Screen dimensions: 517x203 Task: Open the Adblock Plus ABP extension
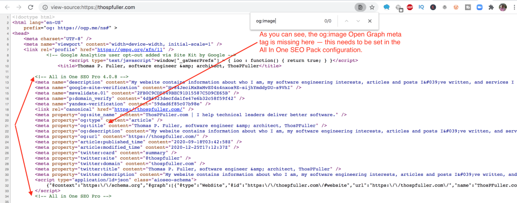pos(410,7)
